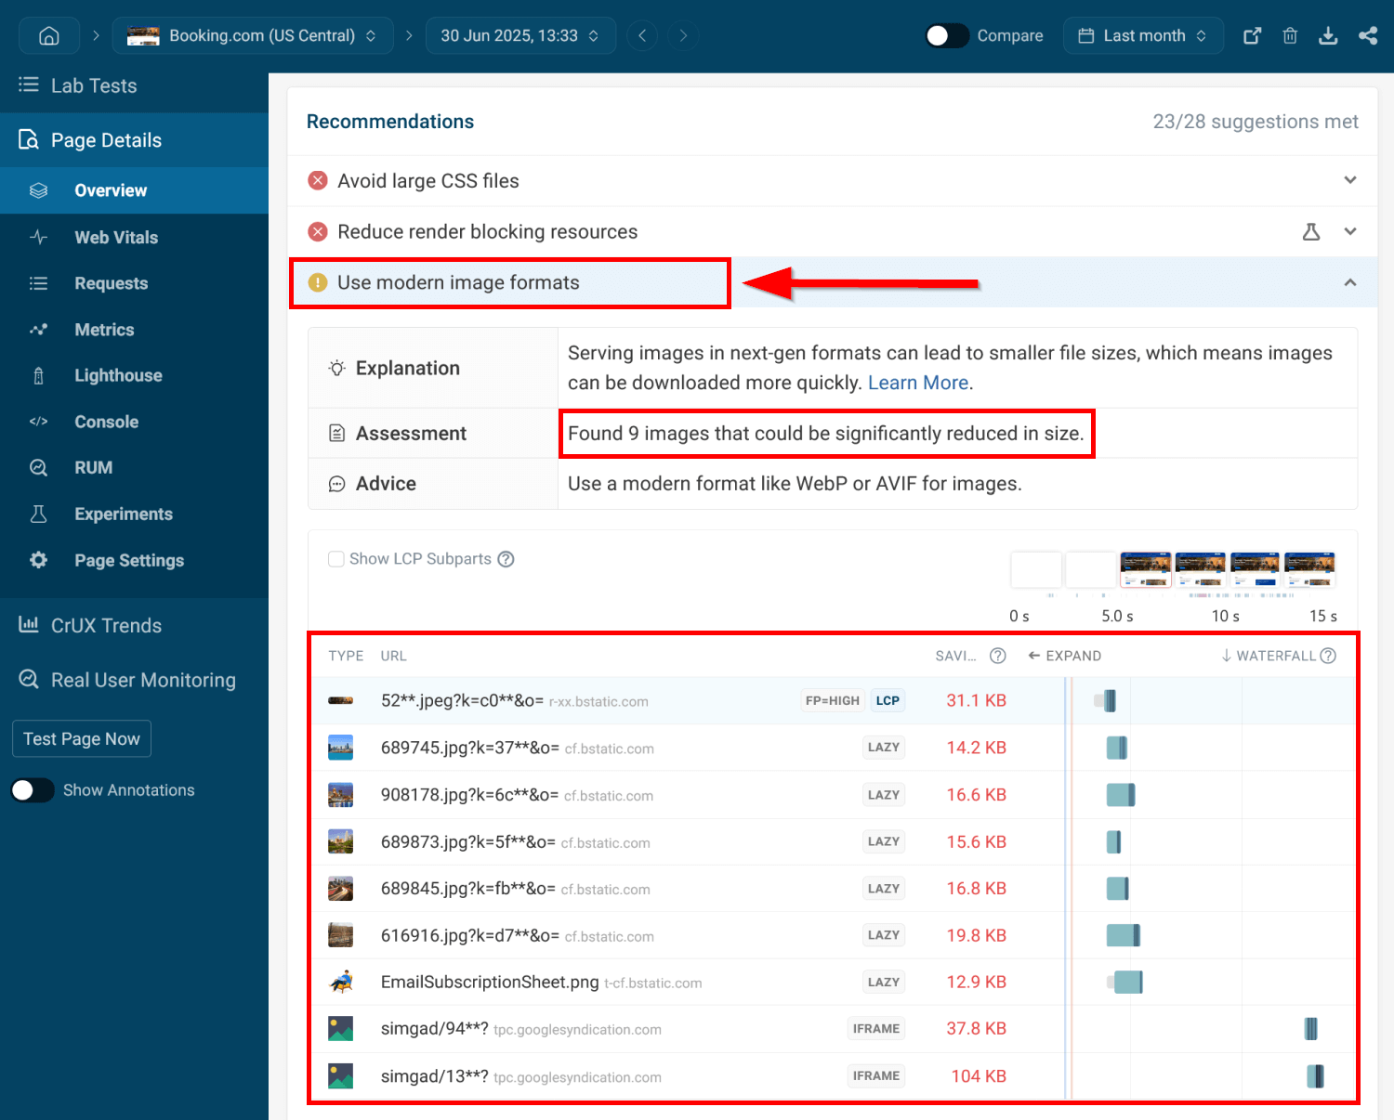Viewport: 1394px width, 1120px height.
Task: Open the Lighthouse section
Action: [x=117, y=375]
